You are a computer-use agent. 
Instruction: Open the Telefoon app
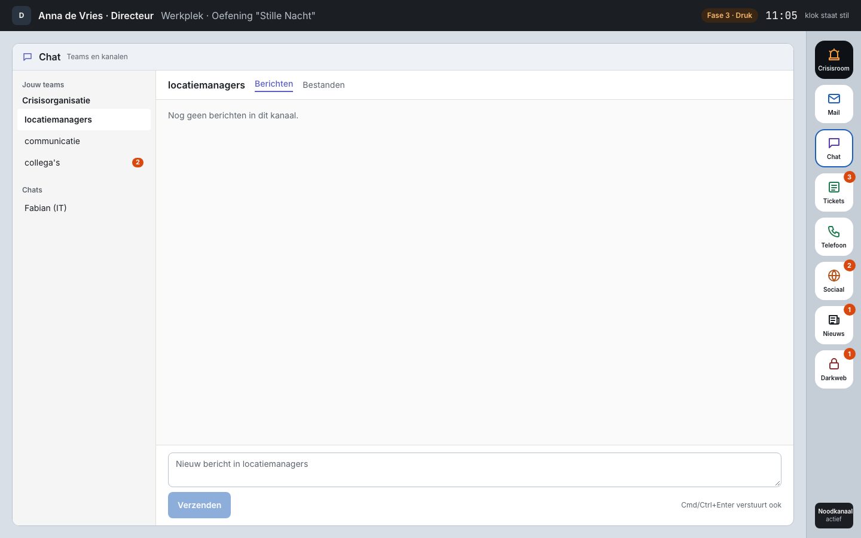(x=833, y=237)
